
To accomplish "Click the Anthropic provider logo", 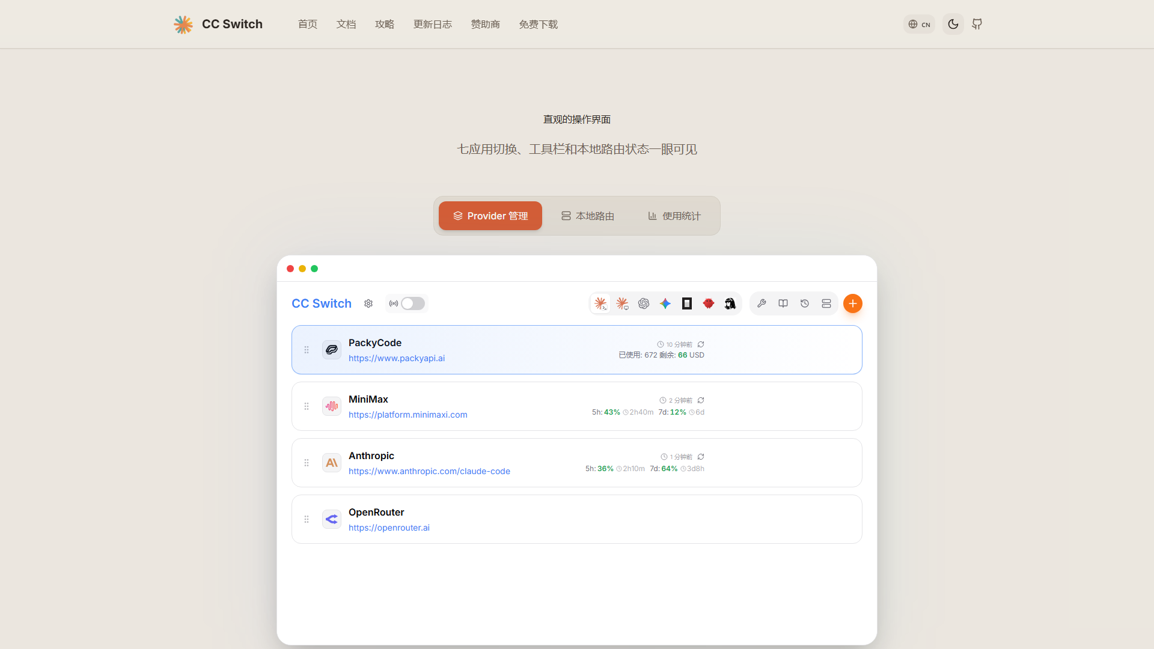I will pos(332,463).
